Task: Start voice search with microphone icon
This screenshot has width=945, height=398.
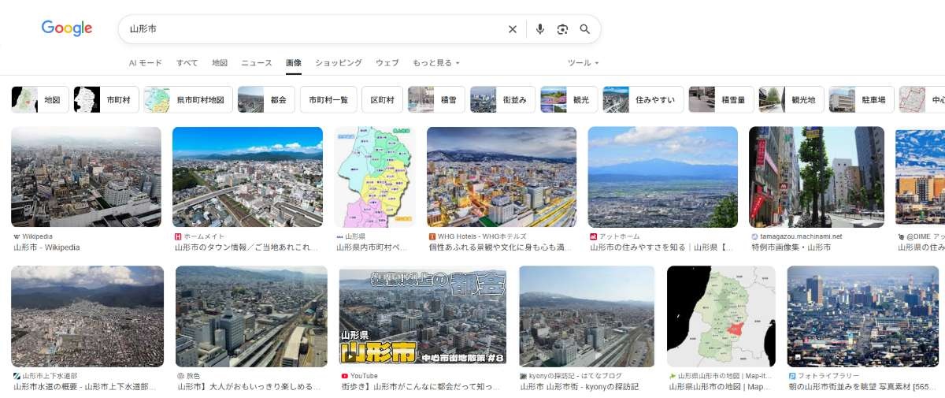Action: [x=539, y=29]
